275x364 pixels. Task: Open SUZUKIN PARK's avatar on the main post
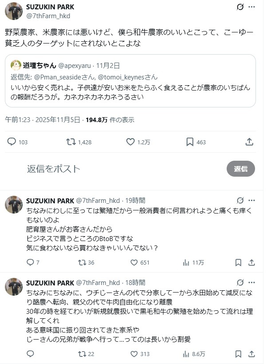pos(13,11)
